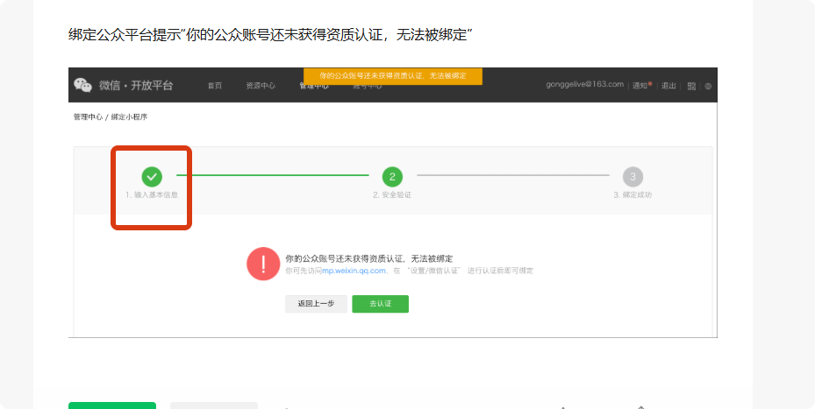Click the green step 2 circle

point(392,176)
